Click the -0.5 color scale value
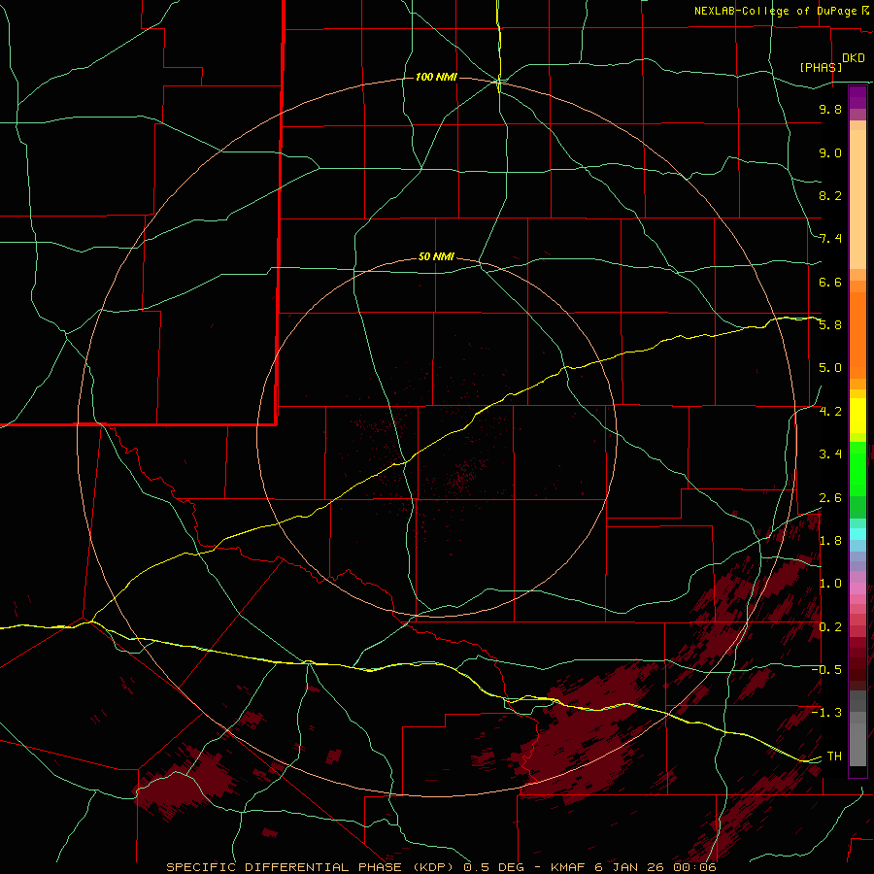 pos(826,670)
